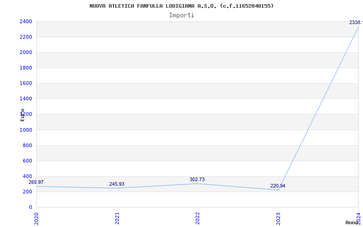Click the 0 y-axis value
The width and height of the screenshot is (363, 227).
pyautogui.click(x=30, y=207)
